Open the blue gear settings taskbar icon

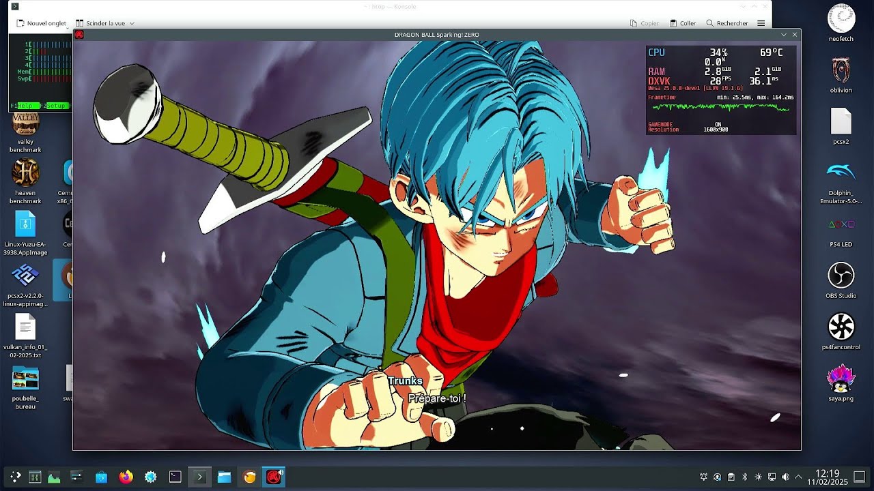click(x=150, y=477)
